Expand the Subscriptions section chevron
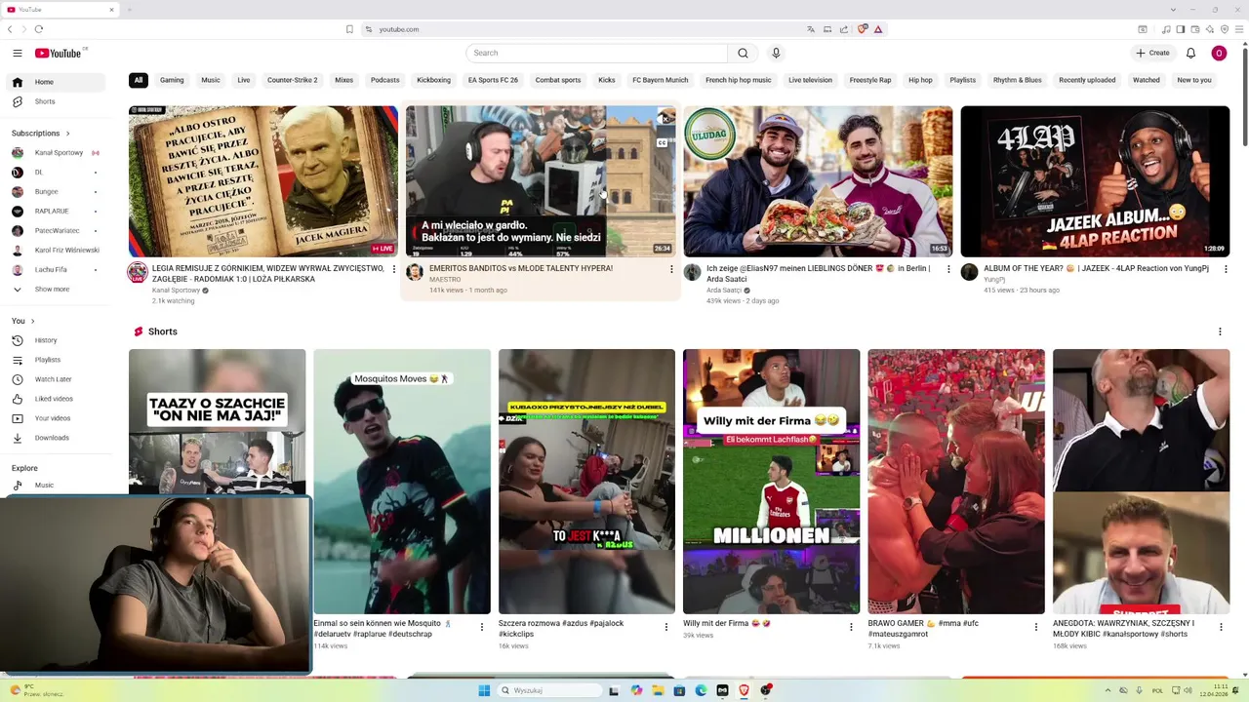 (x=67, y=133)
